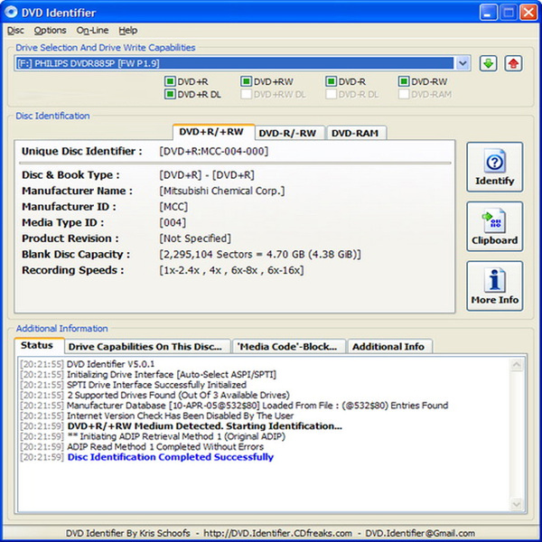542x542 pixels.
Task: Open the Help menu
Action: (x=128, y=31)
